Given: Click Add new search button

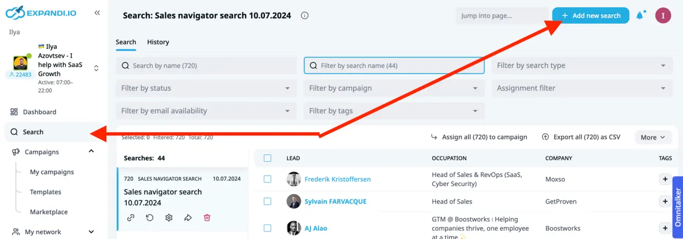Looking at the screenshot, I should click(590, 15).
